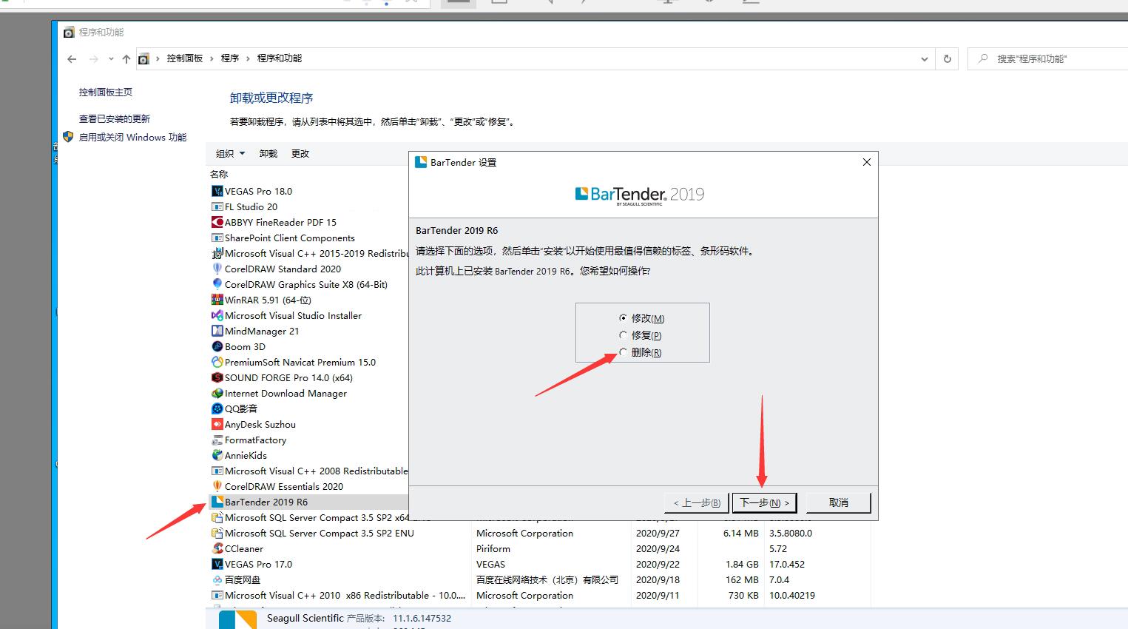Screen dimensions: 1128x629
Task: Click publisher cell Piriform
Action: (x=493, y=549)
